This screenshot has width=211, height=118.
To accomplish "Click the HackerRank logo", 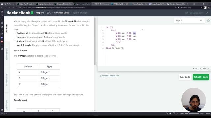I will click(x=20, y=13).
